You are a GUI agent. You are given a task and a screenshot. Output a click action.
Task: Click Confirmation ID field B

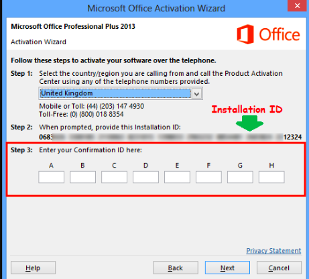pyautogui.click(x=82, y=177)
